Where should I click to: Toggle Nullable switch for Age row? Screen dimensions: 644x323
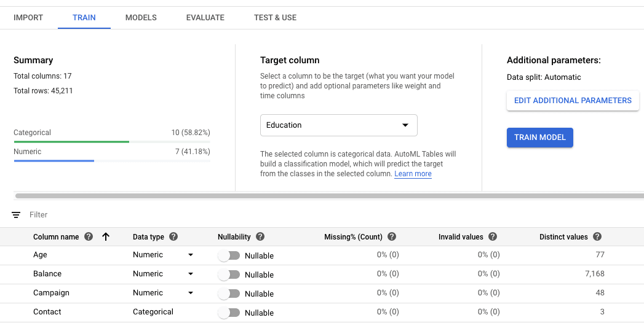pyautogui.click(x=229, y=255)
